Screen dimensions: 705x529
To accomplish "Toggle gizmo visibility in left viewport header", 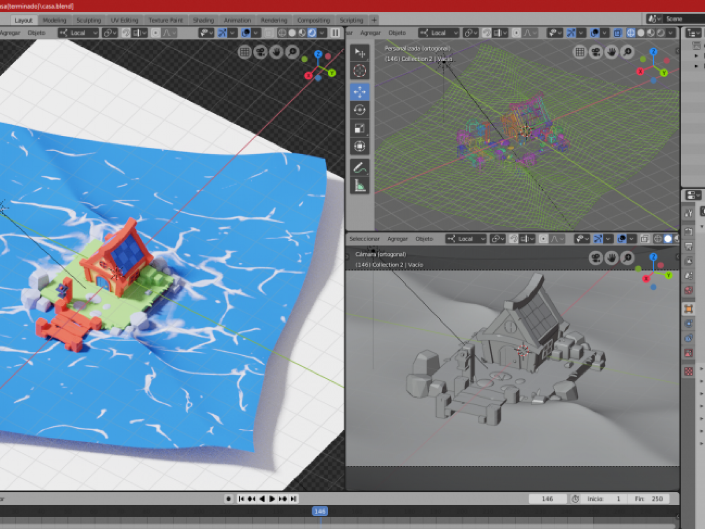I will 223,33.
